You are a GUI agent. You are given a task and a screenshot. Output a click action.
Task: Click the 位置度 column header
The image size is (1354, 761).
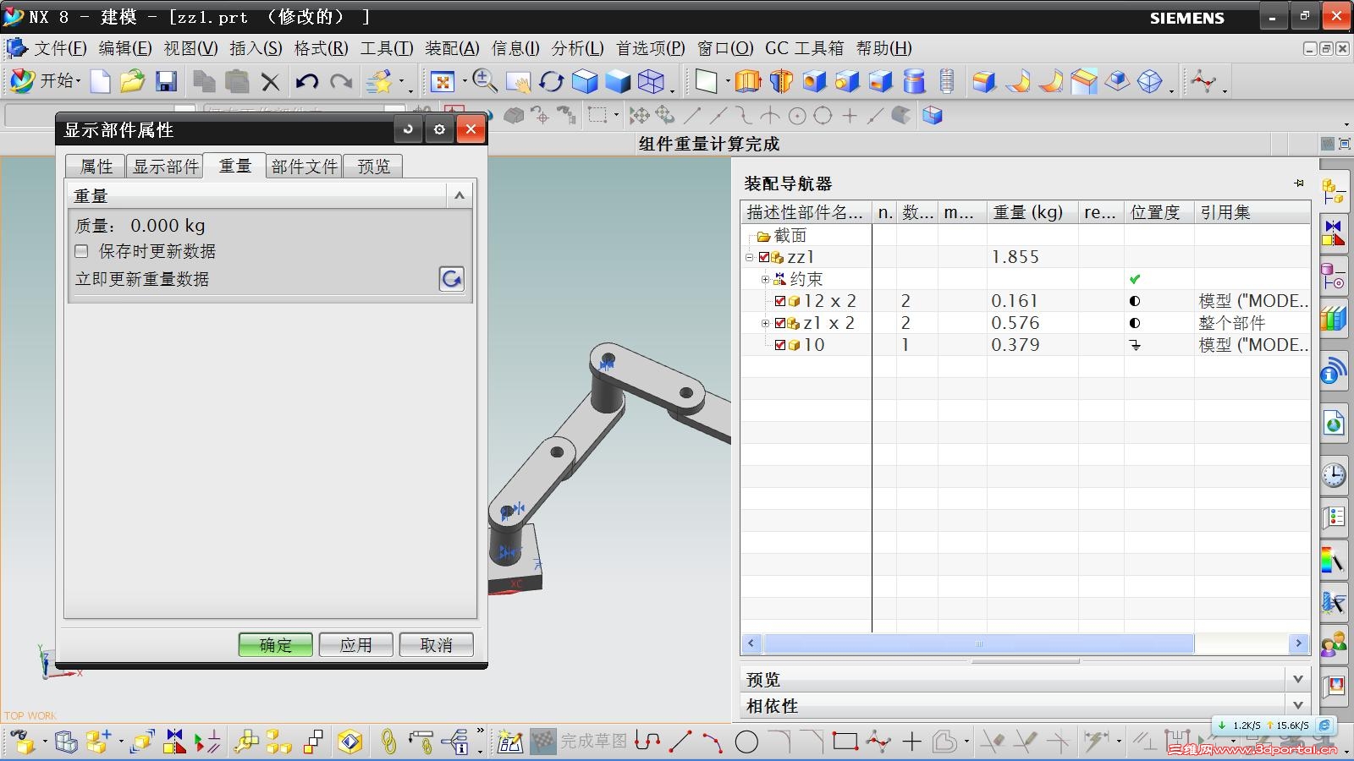[x=1158, y=212]
